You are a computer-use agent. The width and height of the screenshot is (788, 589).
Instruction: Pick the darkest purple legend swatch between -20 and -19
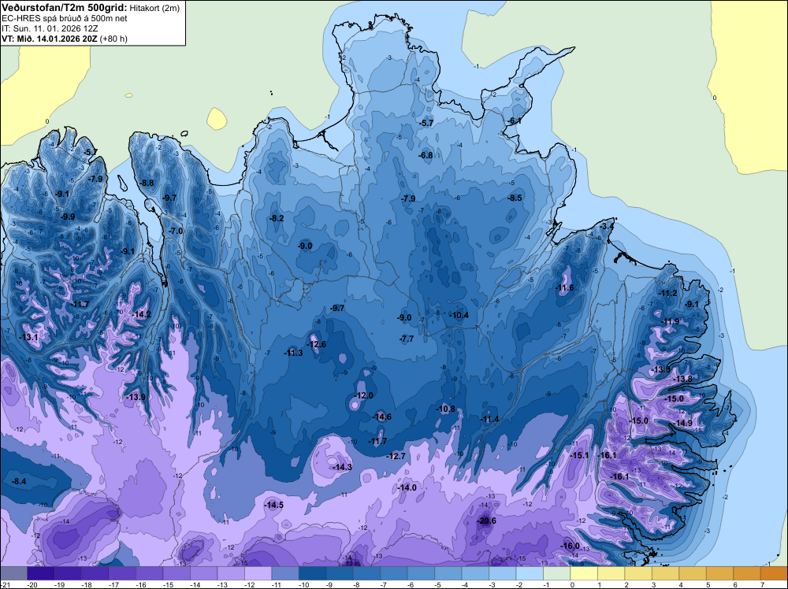point(41,573)
